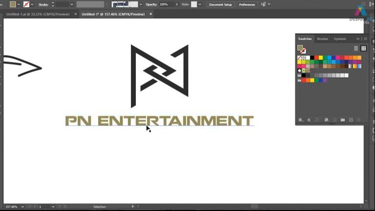Viewport: 375px width, 211px height.
Task: Click the Document Setup button
Action: pos(221,4)
